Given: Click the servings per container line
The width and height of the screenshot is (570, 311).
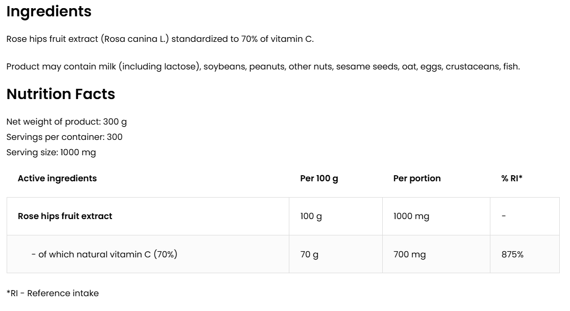Looking at the screenshot, I should [64, 137].
